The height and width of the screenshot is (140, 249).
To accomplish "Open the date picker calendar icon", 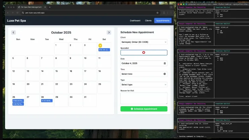I will pos(165,63).
